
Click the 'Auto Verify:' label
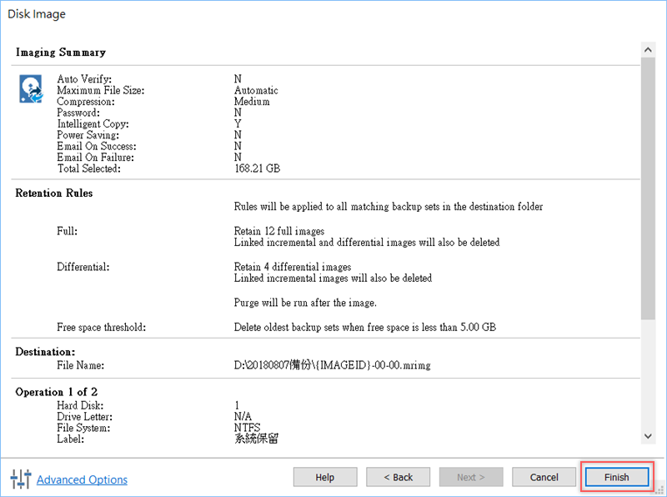coord(84,78)
